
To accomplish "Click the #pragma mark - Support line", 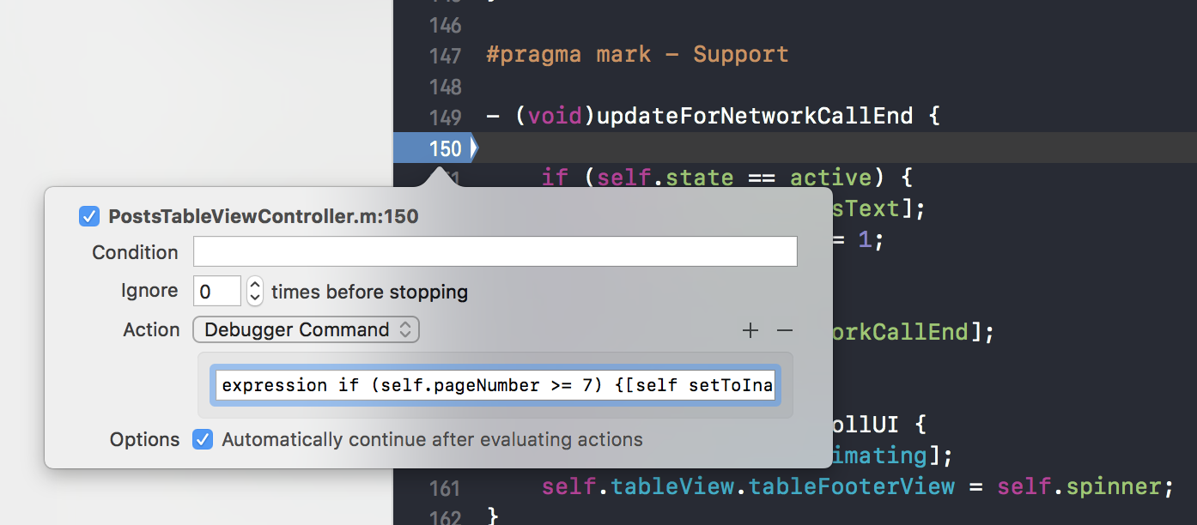I will [x=637, y=55].
